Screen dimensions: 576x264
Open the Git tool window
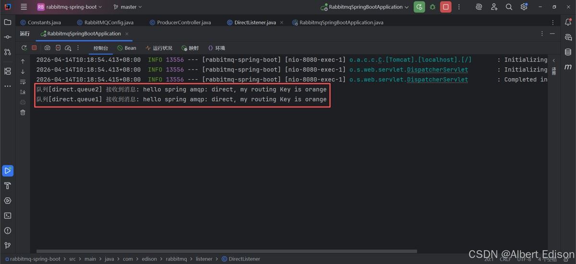click(7, 245)
